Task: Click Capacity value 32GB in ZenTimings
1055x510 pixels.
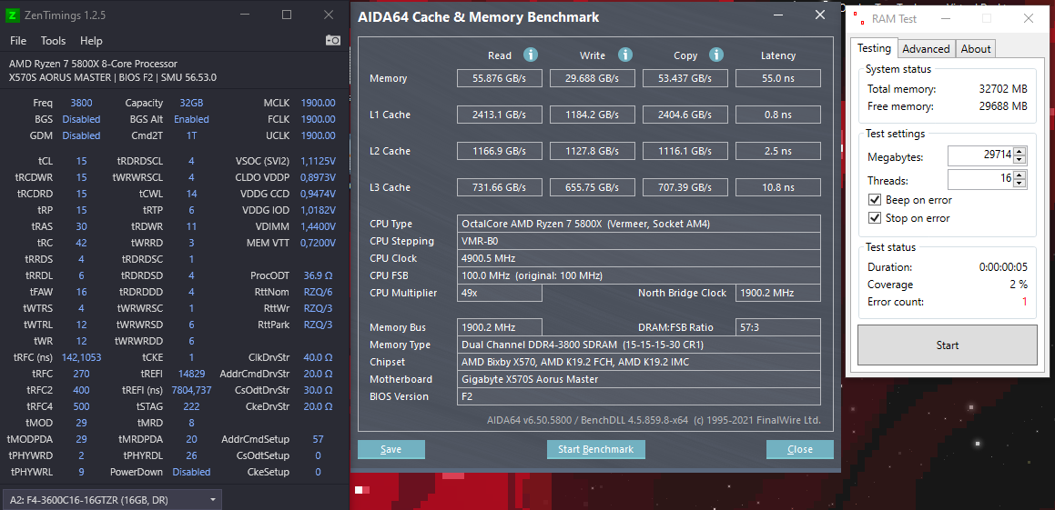Action: pos(192,103)
